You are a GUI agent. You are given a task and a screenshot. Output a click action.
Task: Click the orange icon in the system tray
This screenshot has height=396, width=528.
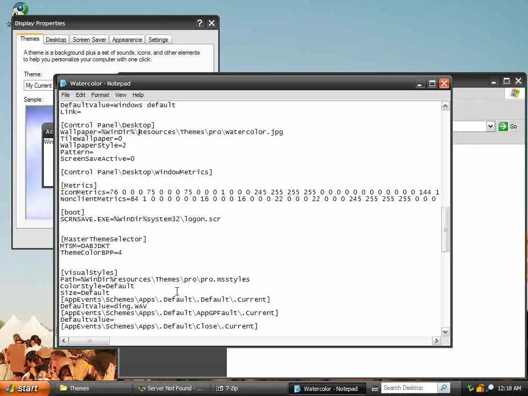[x=480, y=388]
